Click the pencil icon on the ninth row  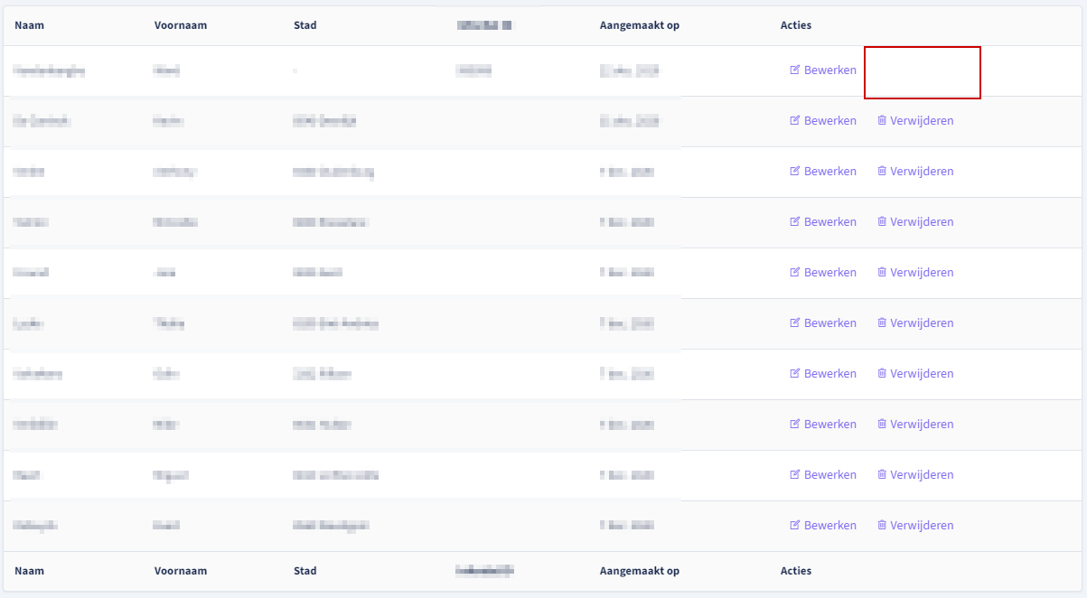pyautogui.click(x=796, y=474)
